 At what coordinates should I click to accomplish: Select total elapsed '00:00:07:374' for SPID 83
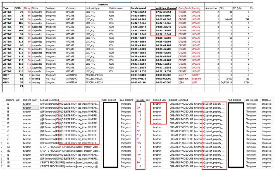[x=139, y=79]
